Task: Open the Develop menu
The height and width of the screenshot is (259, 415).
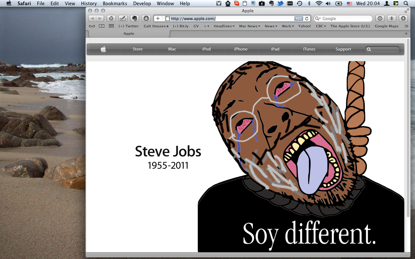Action: click(142, 4)
